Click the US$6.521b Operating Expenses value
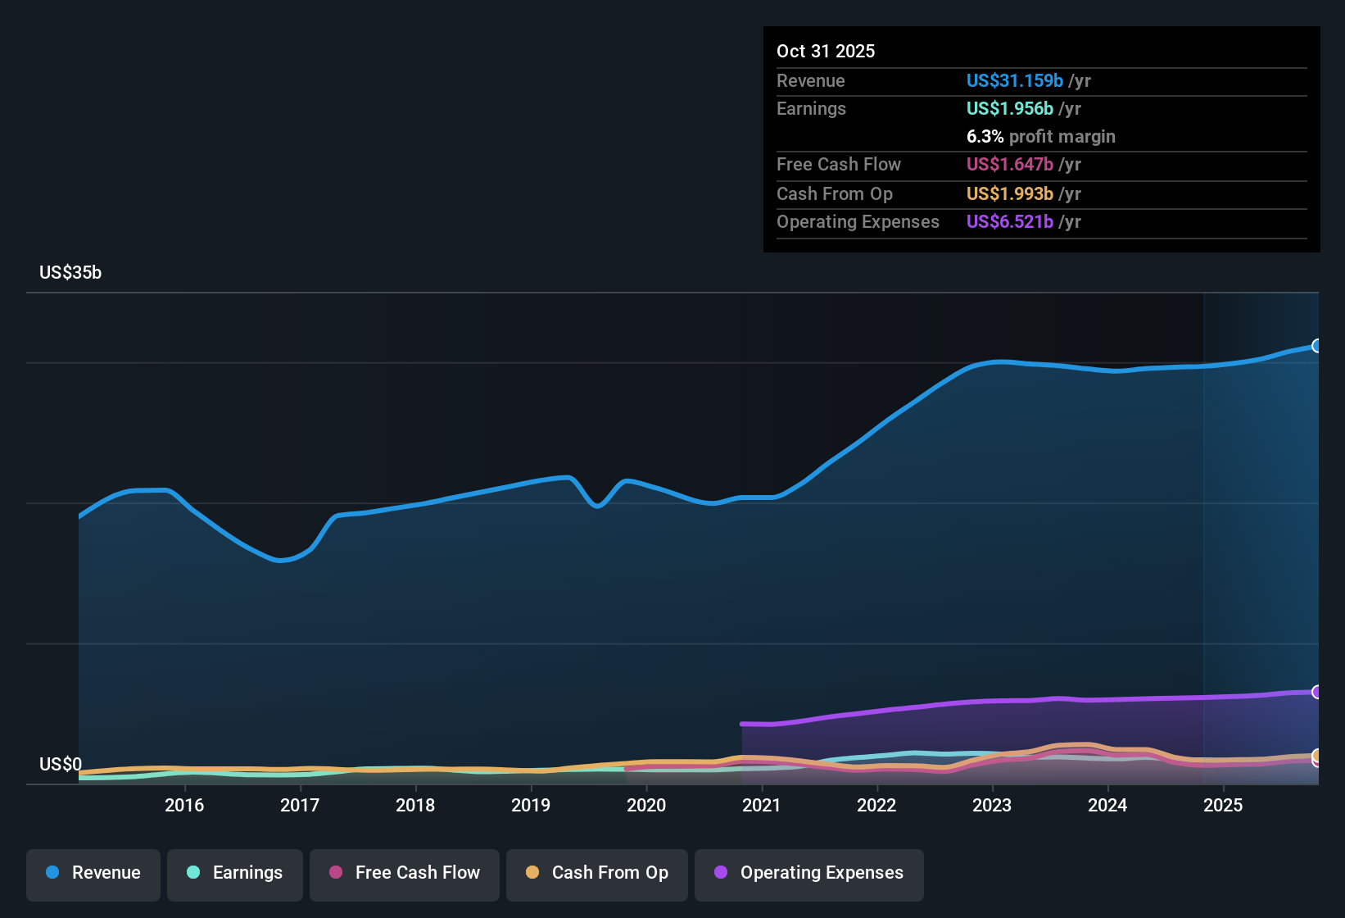 point(1010,221)
